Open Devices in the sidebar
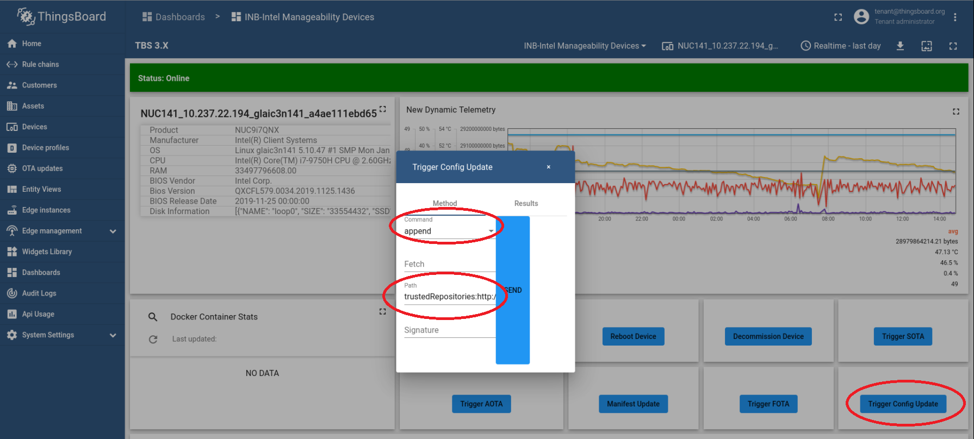 click(x=62, y=127)
